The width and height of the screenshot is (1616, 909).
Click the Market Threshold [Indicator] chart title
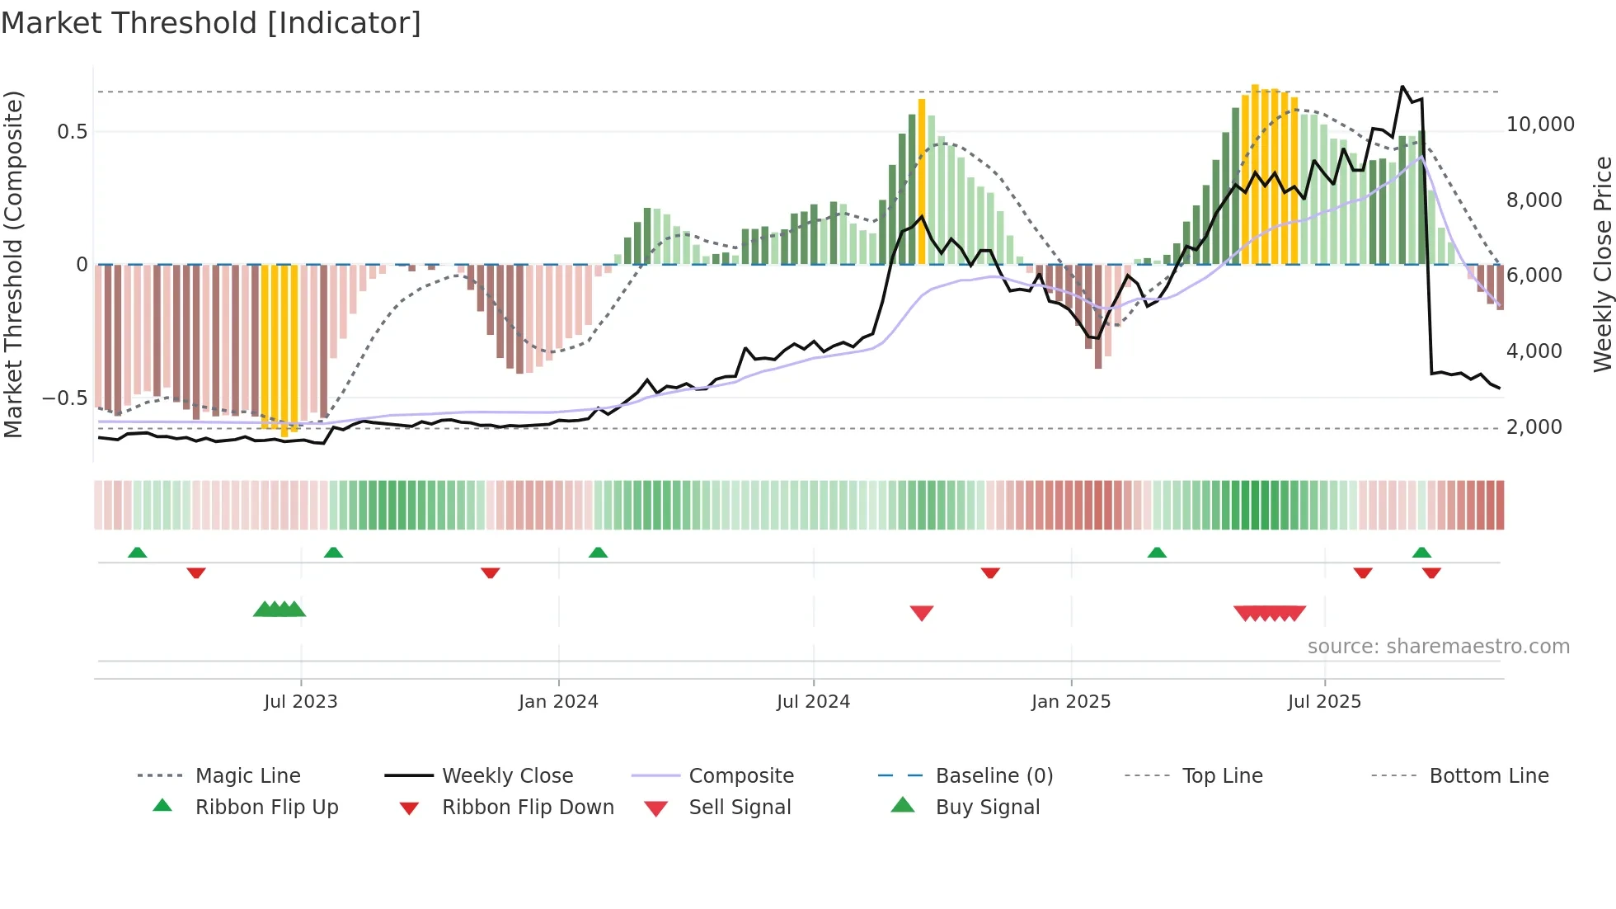click(211, 23)
